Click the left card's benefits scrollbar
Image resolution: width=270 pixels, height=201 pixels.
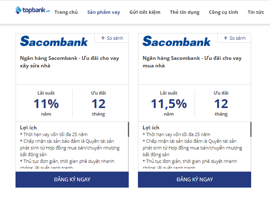[x=128, y=130]
